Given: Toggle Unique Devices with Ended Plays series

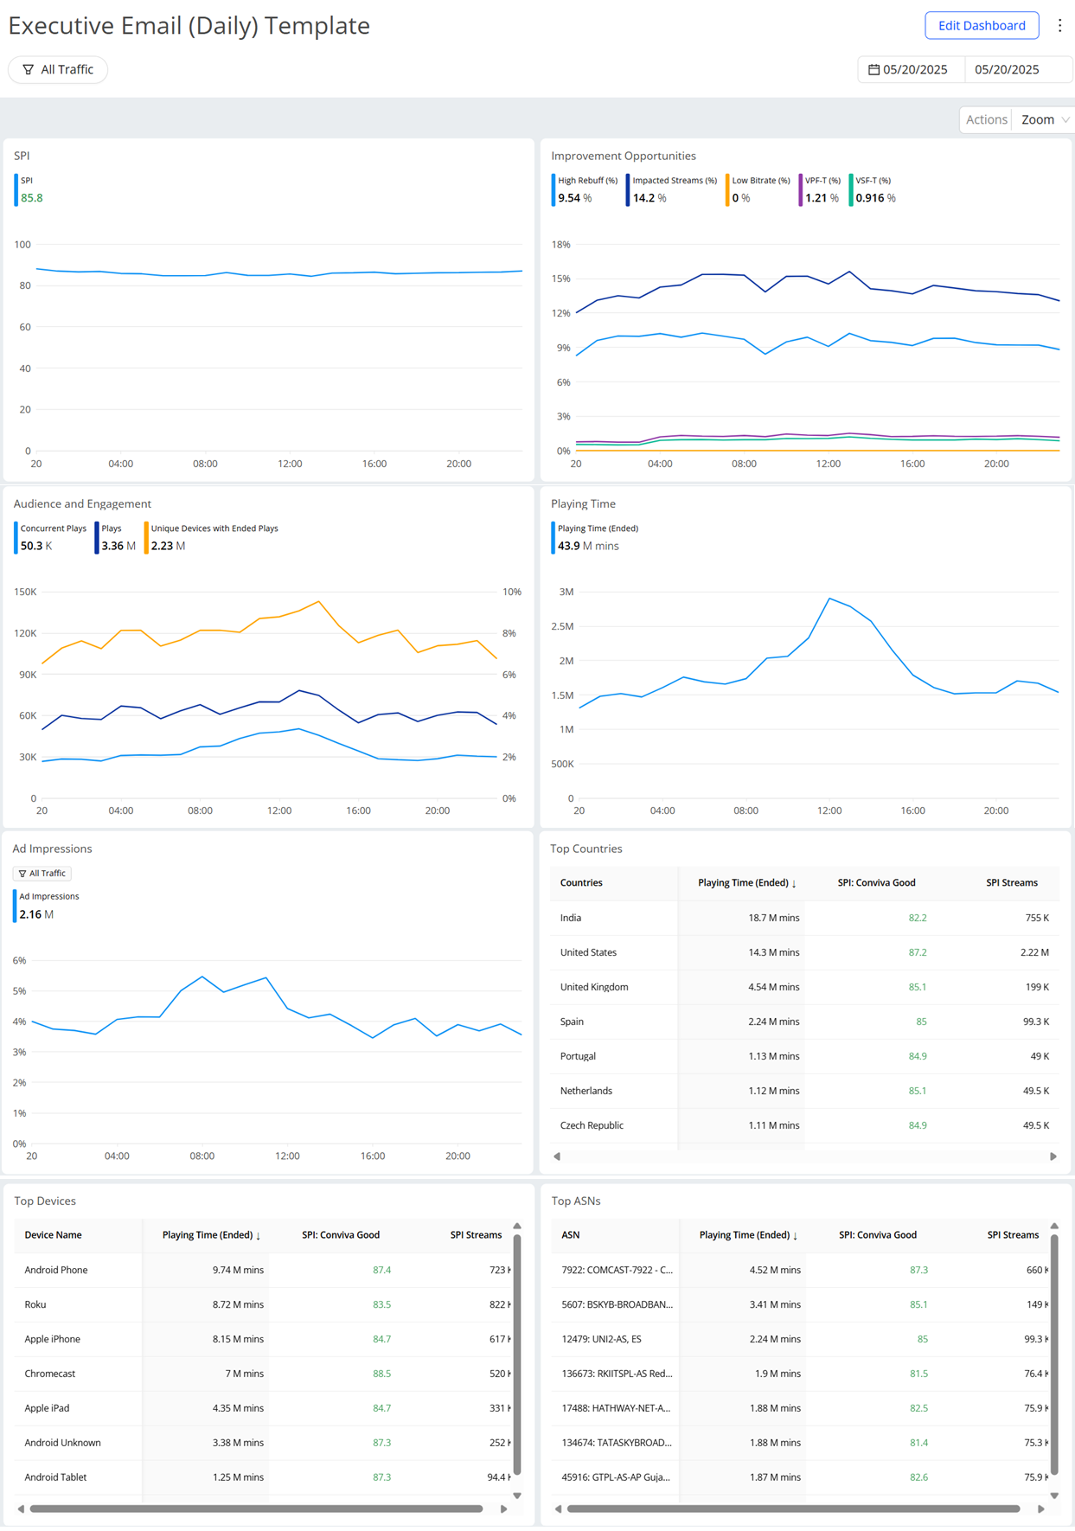Looking at the screenshot, I should coord(214,528).
